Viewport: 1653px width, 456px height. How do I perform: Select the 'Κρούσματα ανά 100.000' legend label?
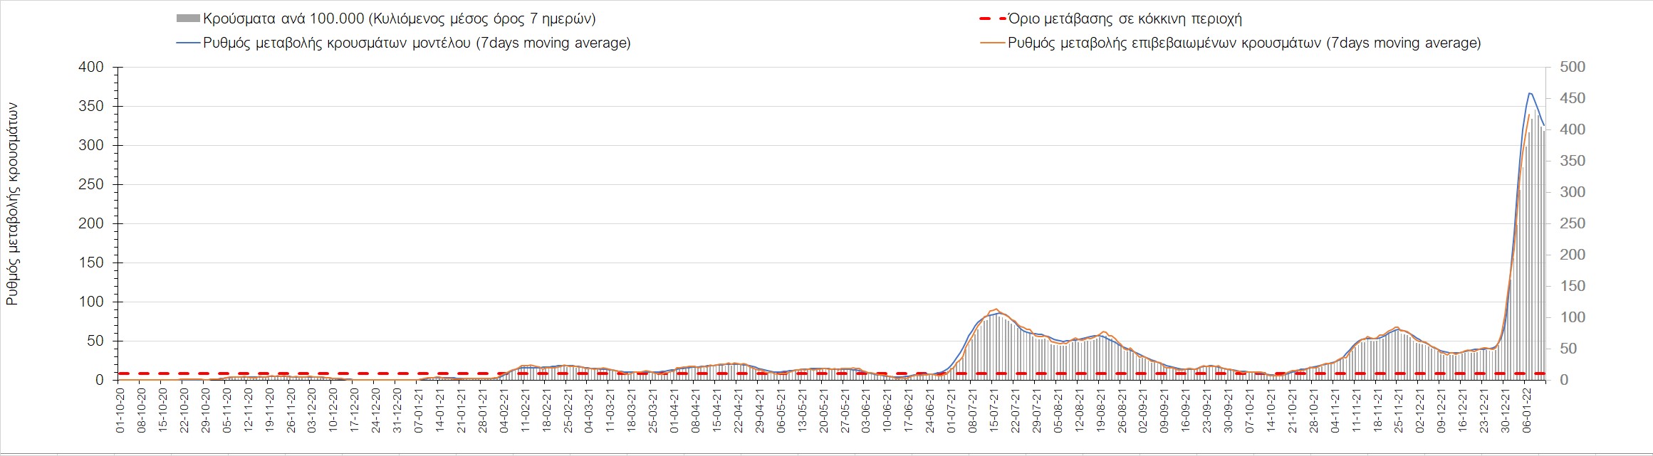pyautogui.click(x=399, y=19)
